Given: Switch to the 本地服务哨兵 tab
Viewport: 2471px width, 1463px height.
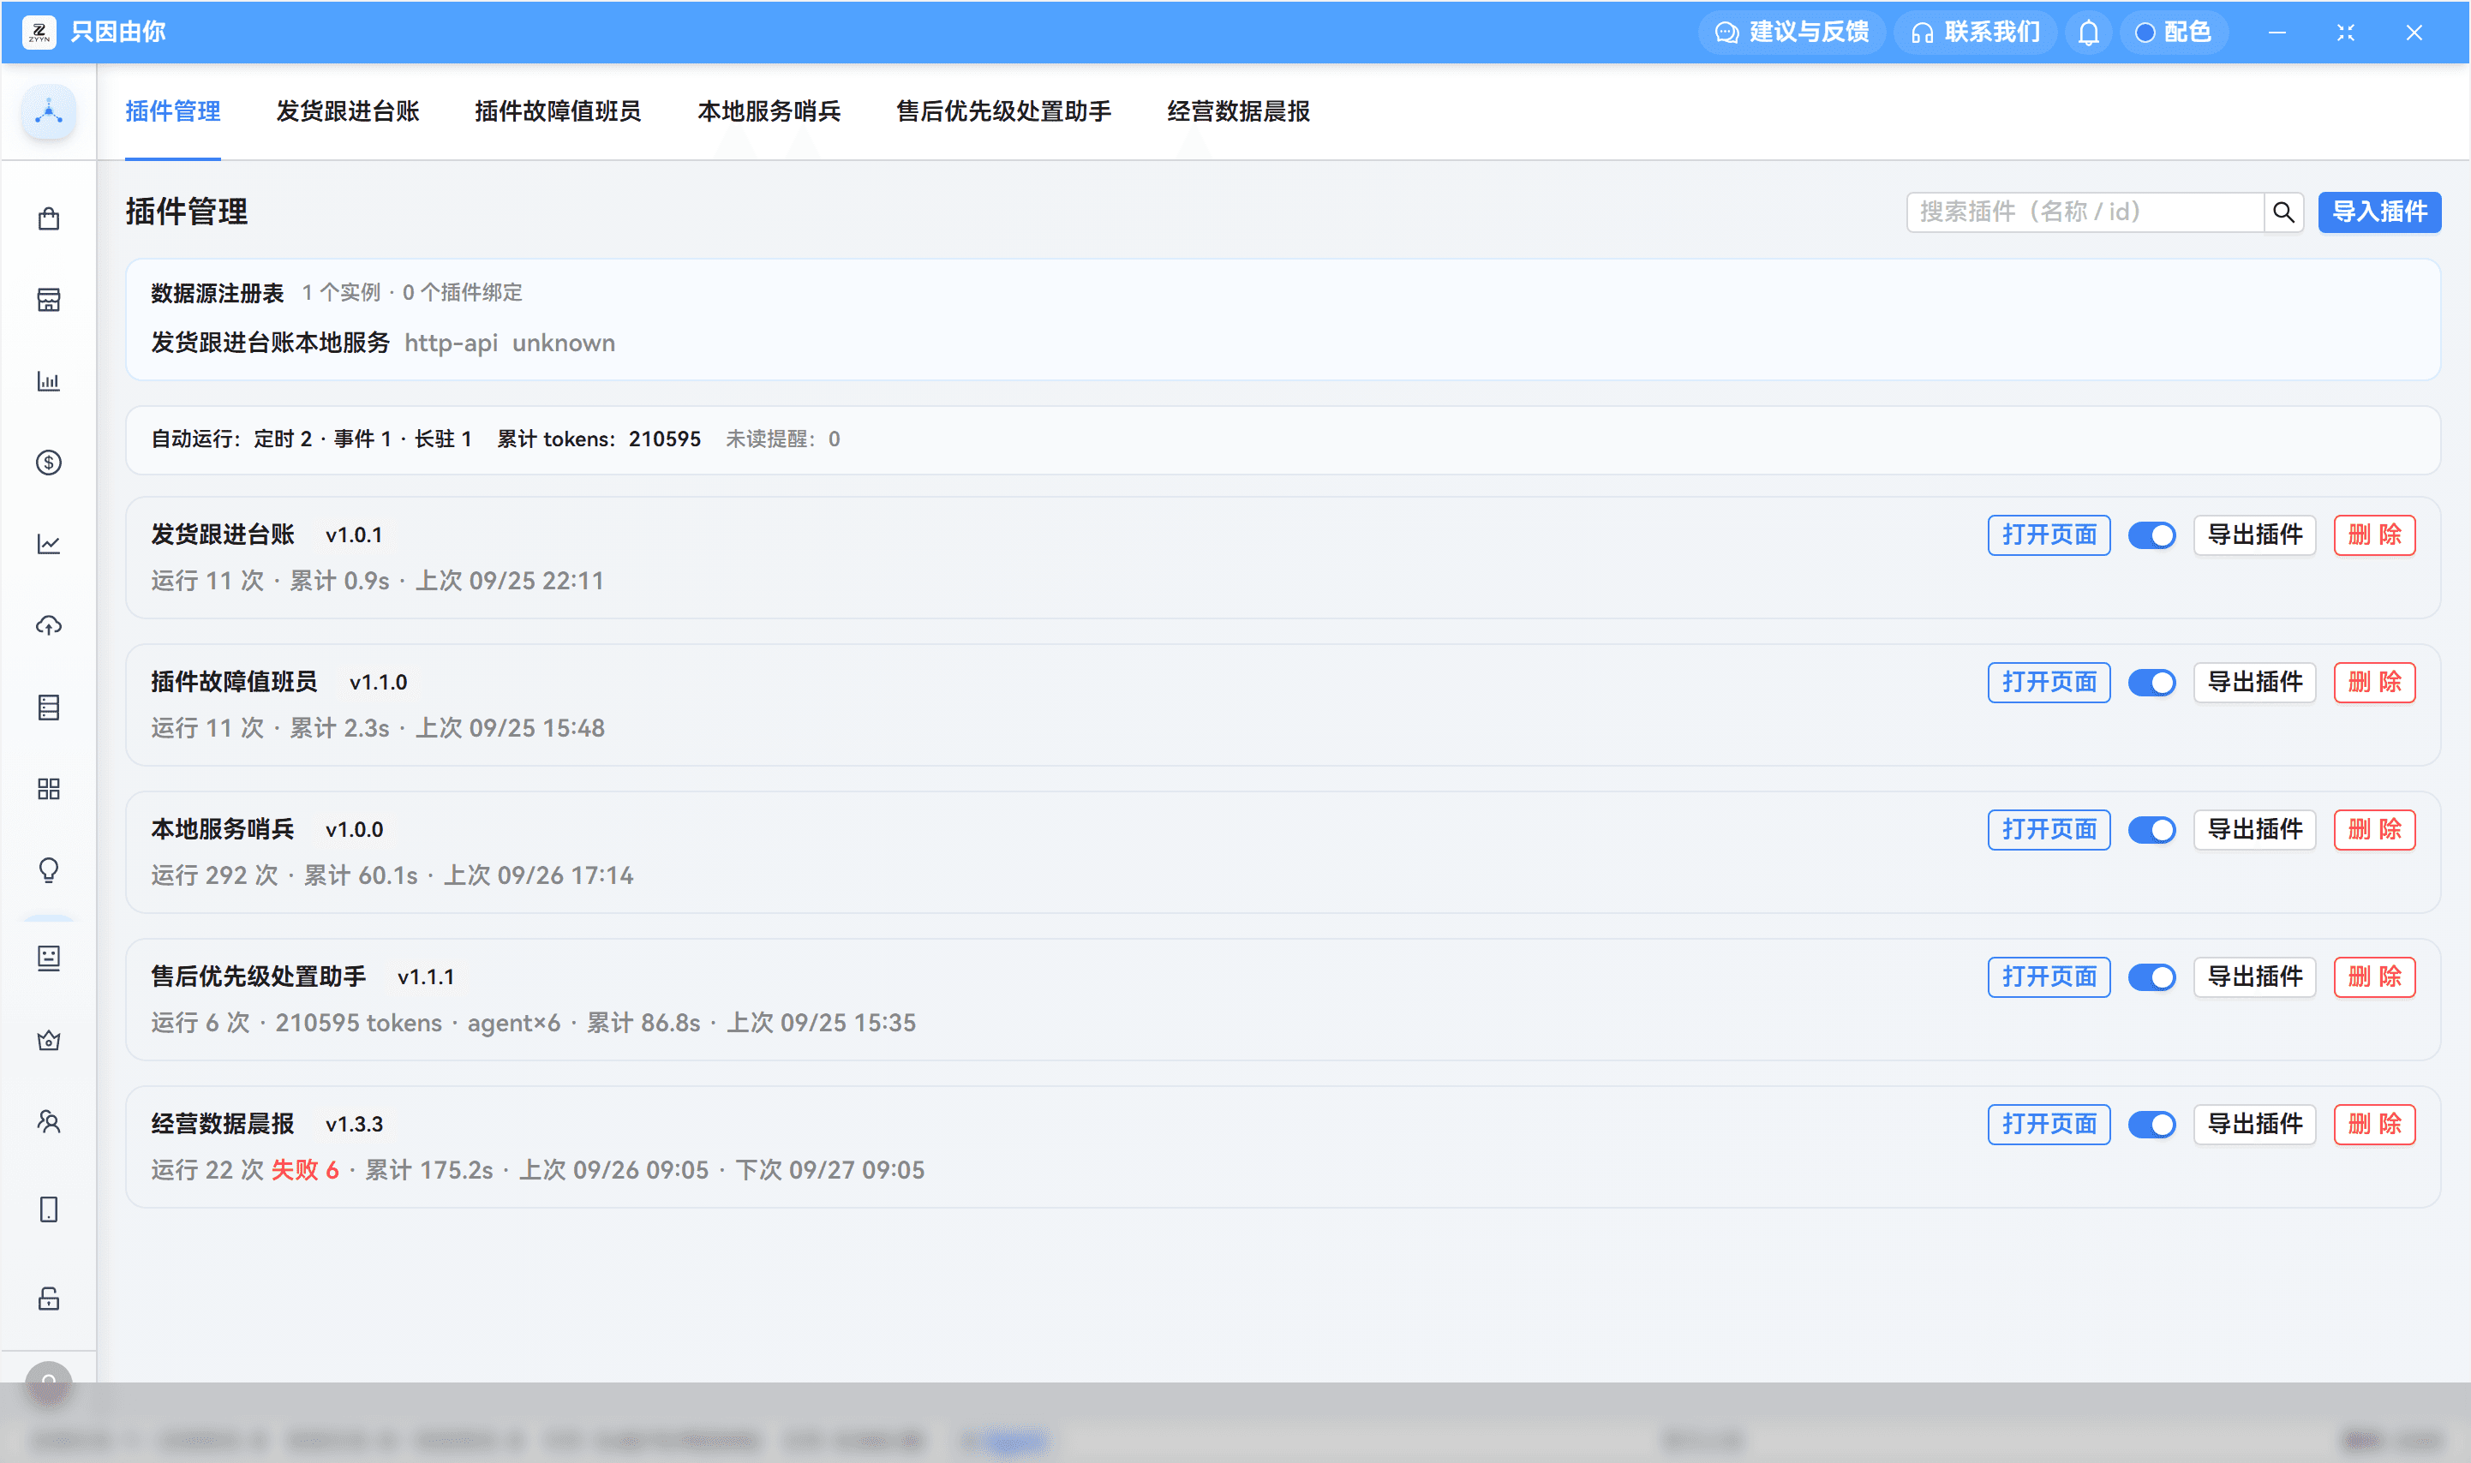Looking at the screenshot, I should tap(769, 111).
